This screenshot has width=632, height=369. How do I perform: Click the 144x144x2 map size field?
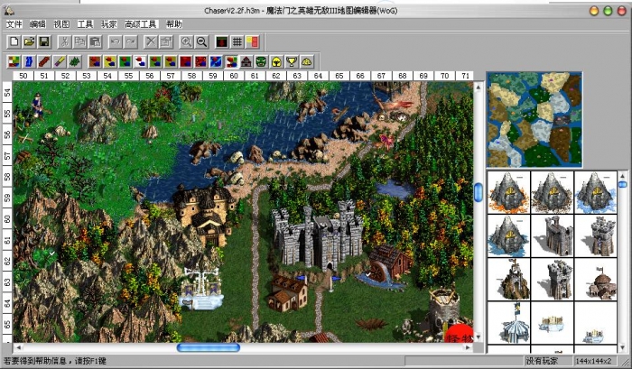tap(595, 361)
